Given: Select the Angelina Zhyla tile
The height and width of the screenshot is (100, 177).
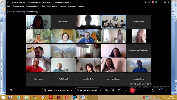Looking at the screenshot, I should [88, 79].
